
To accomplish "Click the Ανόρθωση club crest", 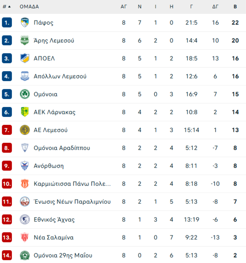I will tap(25, 166).
